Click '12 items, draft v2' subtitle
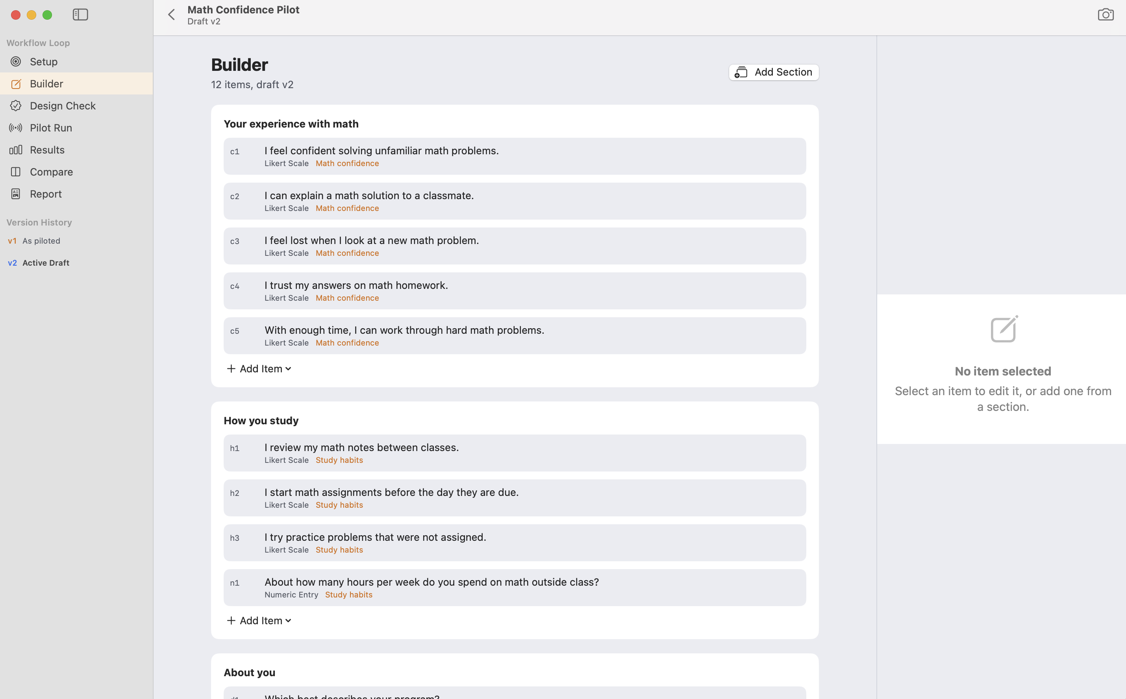This screenshot has width=1126, height=699. click(x=252, y=85)
